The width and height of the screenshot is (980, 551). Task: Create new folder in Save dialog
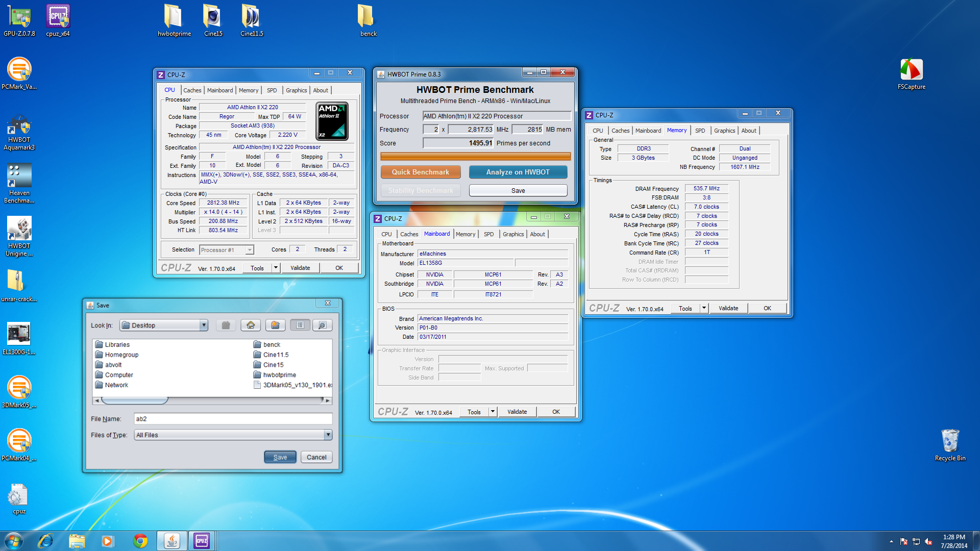click(x=275, y=325)
